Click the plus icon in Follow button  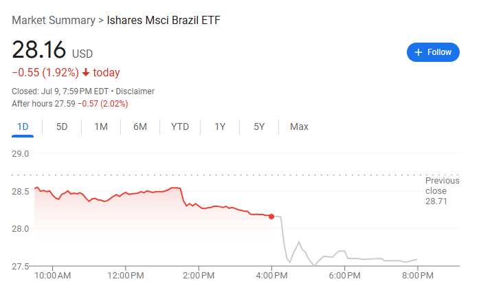coord(418,52)
